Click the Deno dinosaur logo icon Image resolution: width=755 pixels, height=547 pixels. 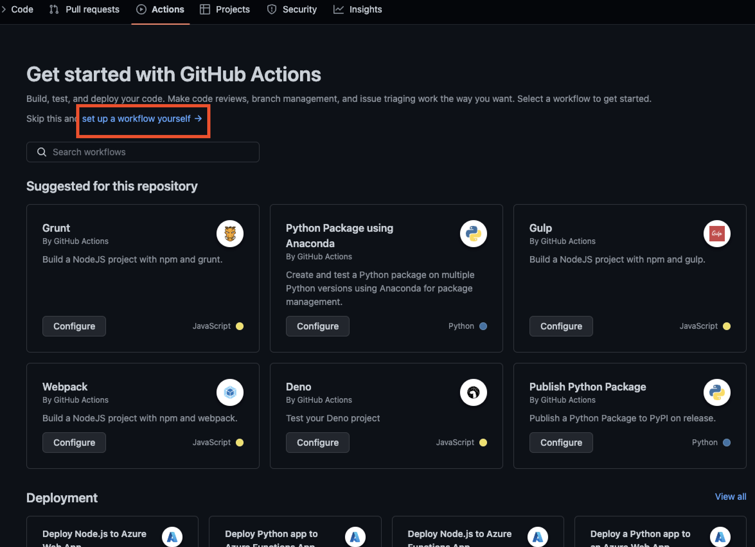coord(473,392)
